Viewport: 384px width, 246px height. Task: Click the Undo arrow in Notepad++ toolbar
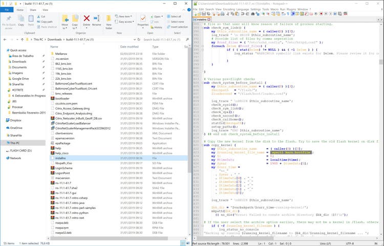[243, 14]
